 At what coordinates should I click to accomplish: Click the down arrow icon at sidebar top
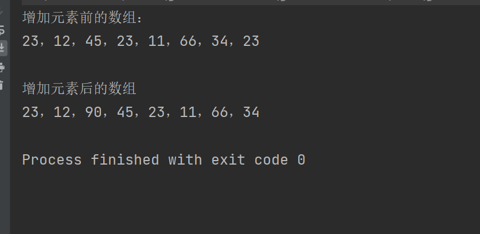click(2, 11)
